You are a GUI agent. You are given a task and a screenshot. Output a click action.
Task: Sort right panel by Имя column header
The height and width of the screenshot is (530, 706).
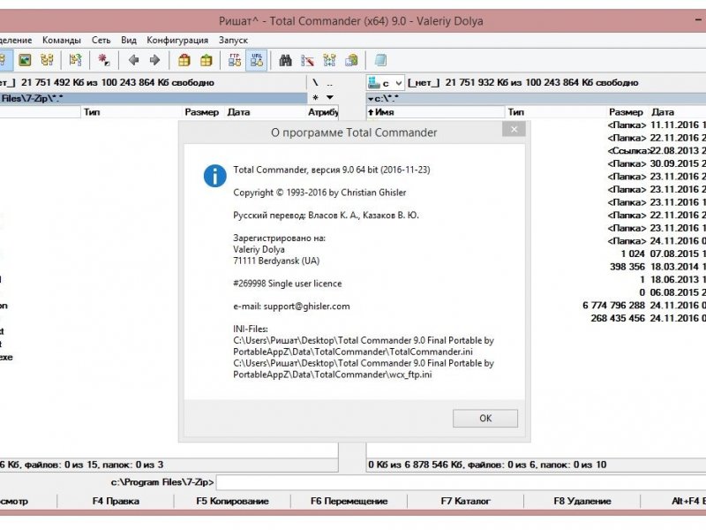[435, 112]
